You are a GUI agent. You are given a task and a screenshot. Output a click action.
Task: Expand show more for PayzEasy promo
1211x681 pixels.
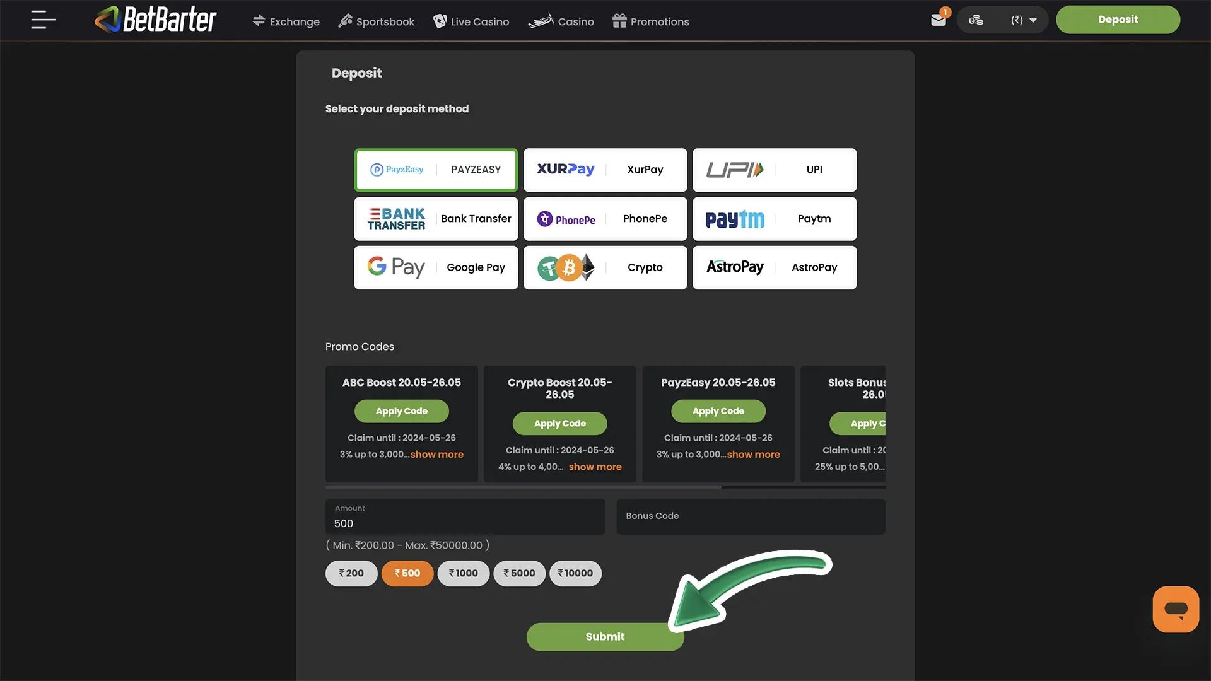click(x=752, y=454)
